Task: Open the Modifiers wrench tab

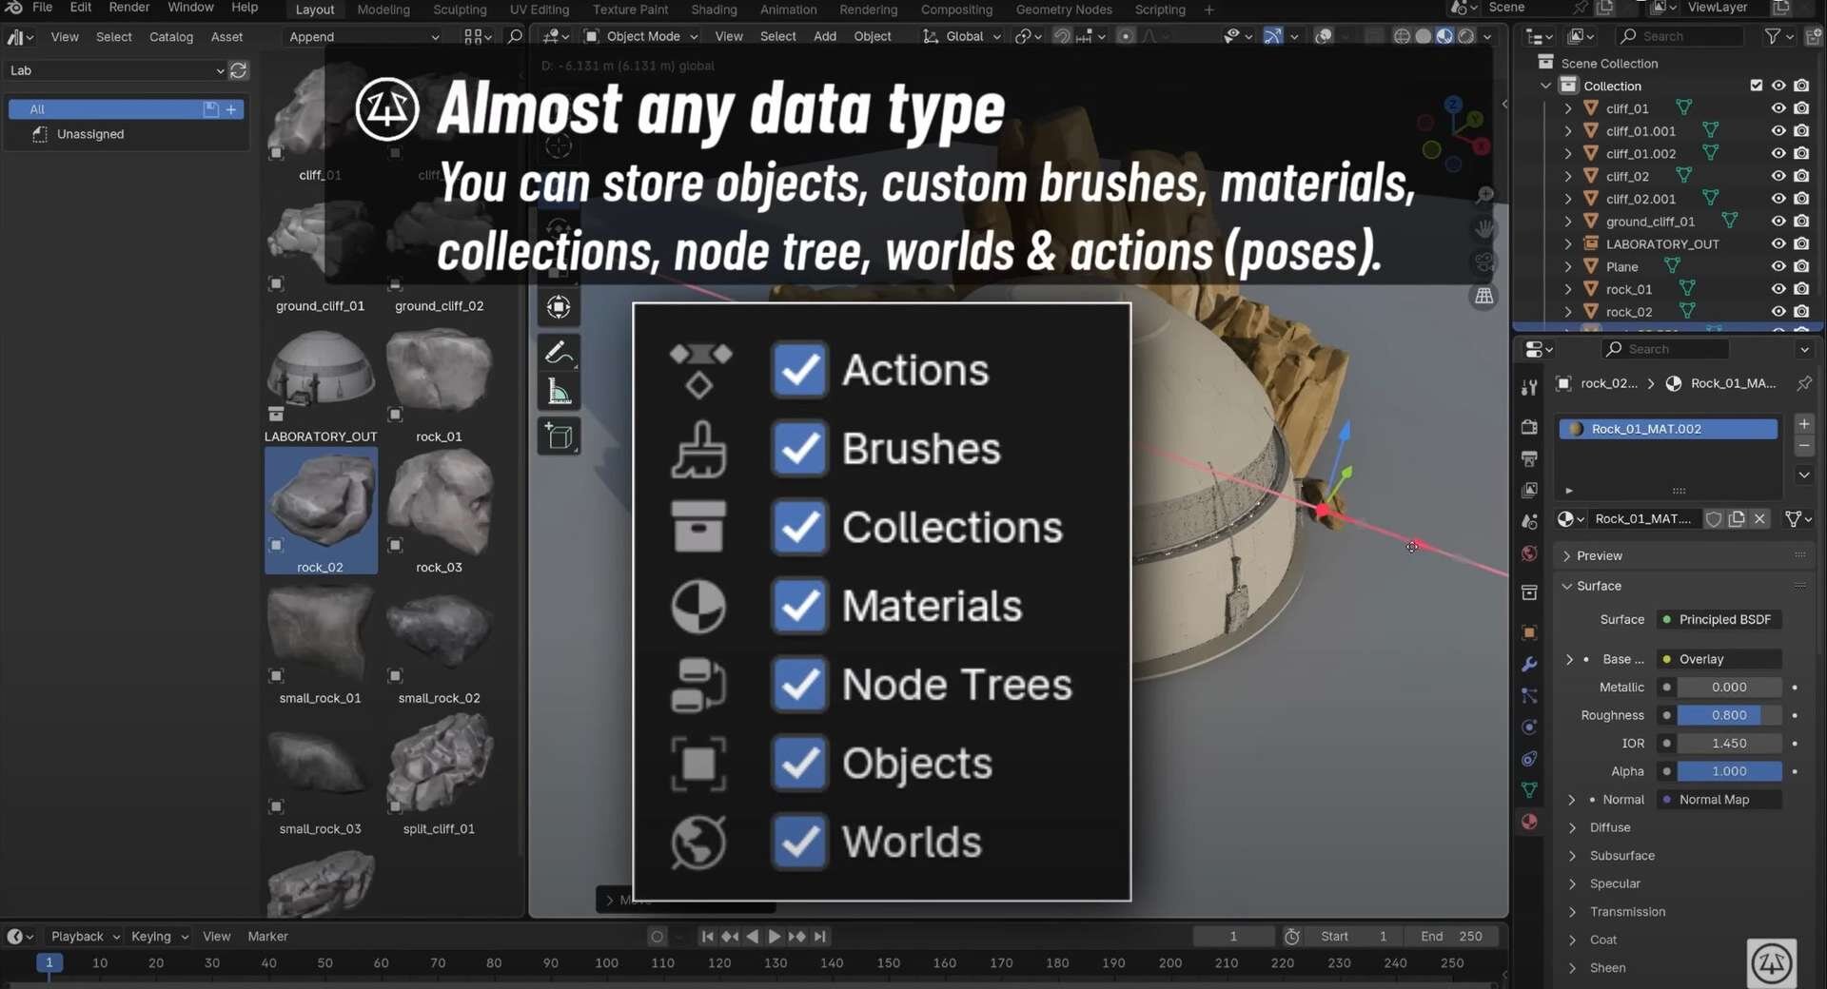Action: tap(1529, 664)
